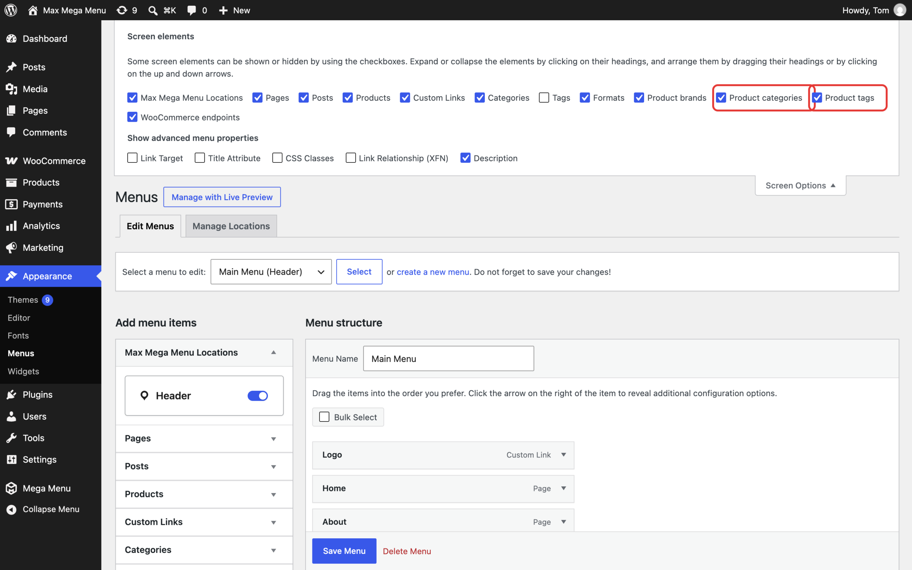The width and height of the screenshot is (912, 570).
Task: Click the Collapse Menu arrow icon
Action: (11, 509)
